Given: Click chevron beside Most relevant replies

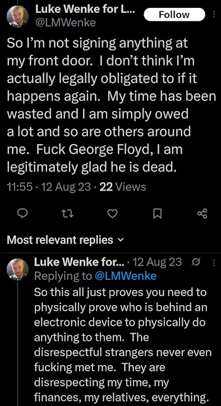Looking at the screenshot, I should pos(119,240).
